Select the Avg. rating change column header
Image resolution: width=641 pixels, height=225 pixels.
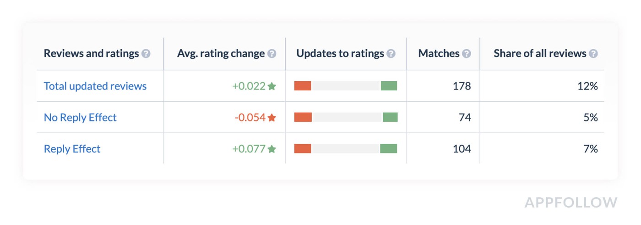click(x=221, y=53)
